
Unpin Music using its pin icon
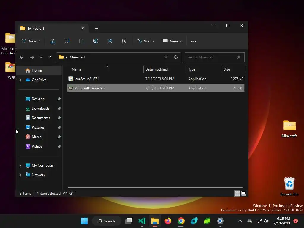click(59, 137)
